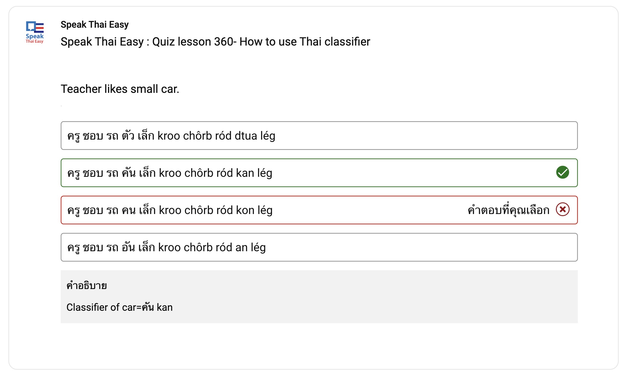Select answer with 'ród kan lég'

pos(319,173)
